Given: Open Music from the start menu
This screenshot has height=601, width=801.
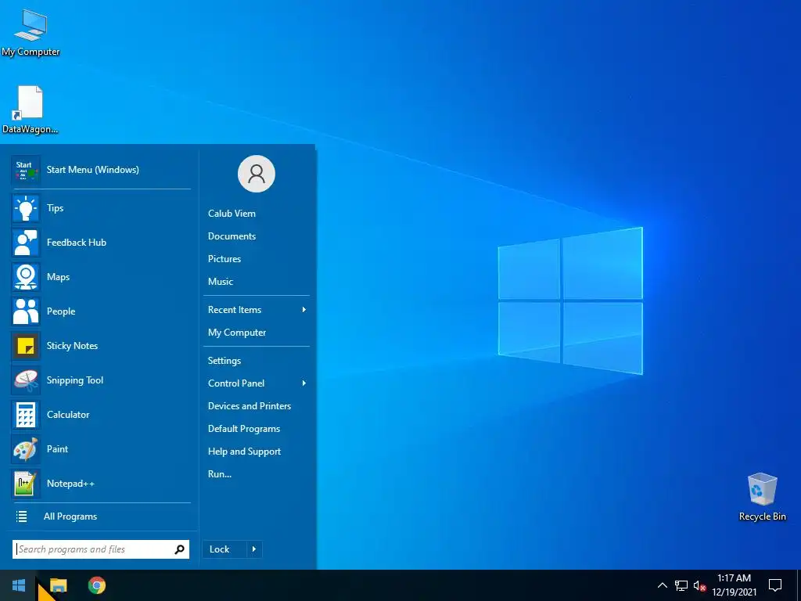Looking at the screenshot, I should click(220, 282).
